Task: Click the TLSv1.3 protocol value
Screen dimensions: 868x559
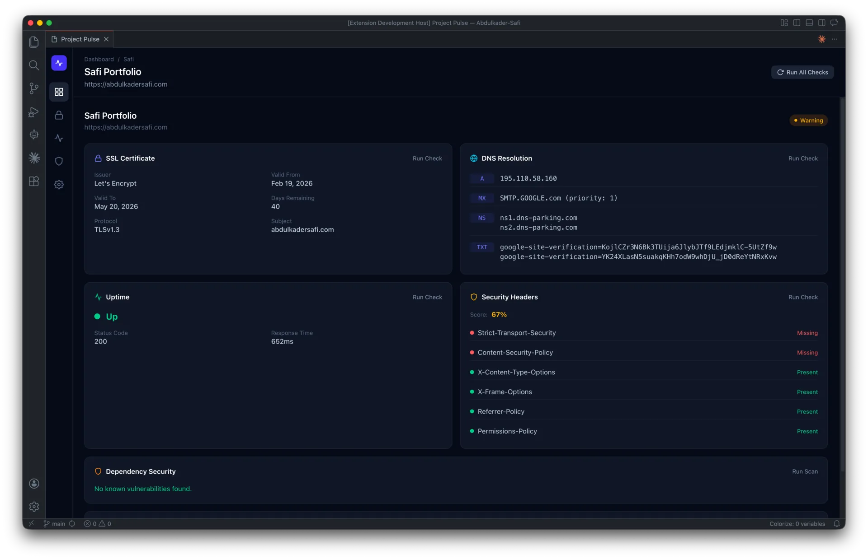Action: coord(107,230)
